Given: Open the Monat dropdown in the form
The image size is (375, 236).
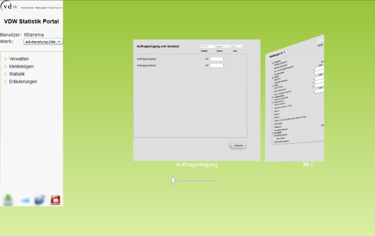Looking at the screenshot, I should click(223, 46).
